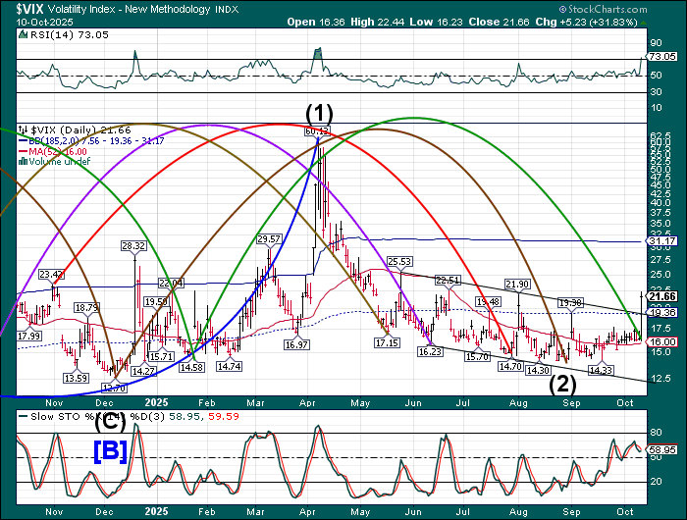Select the (1) wave label at the peak
687x520 pixels.
click(318, 114)
